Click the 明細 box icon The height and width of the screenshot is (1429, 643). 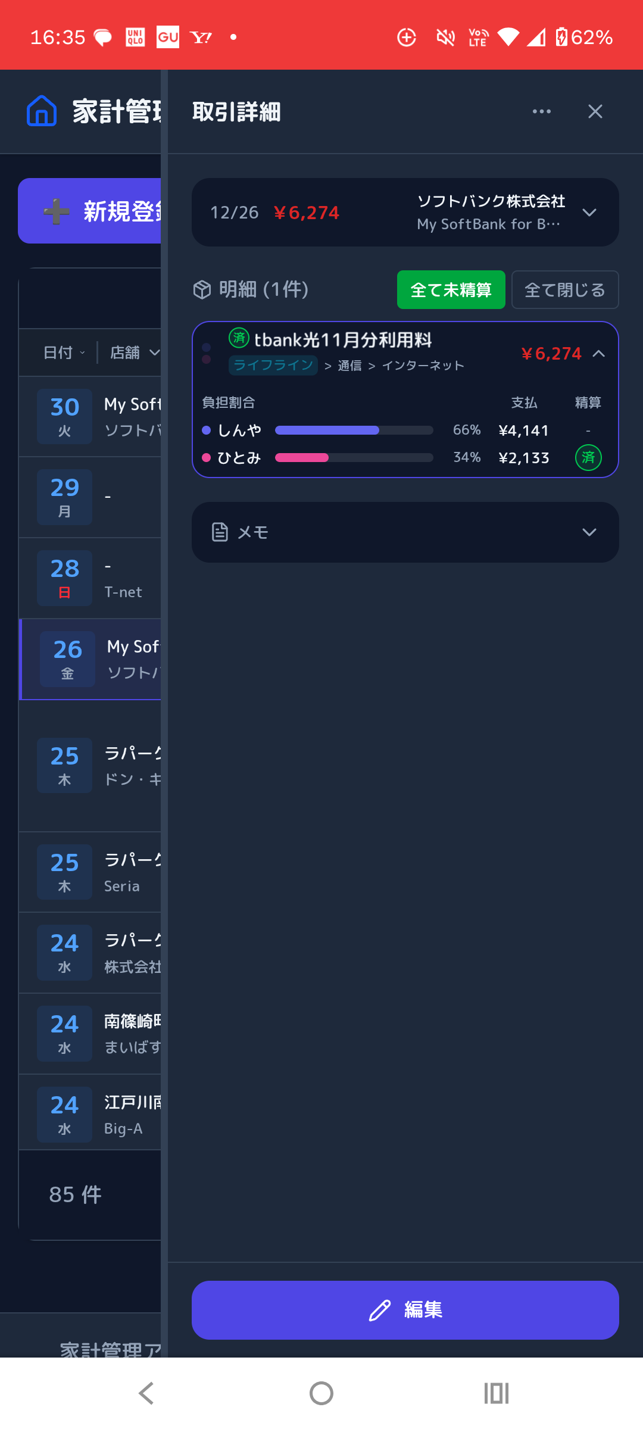pyautogui.click(x=202, y=290)
